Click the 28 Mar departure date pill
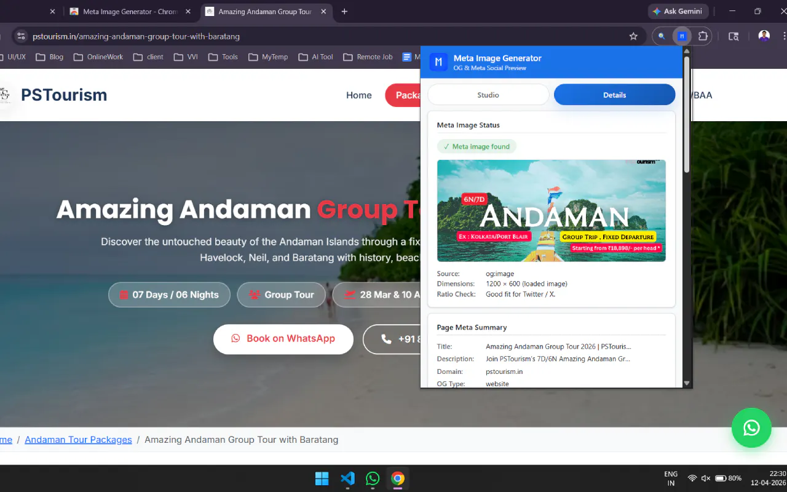 [x=376, y=295]
